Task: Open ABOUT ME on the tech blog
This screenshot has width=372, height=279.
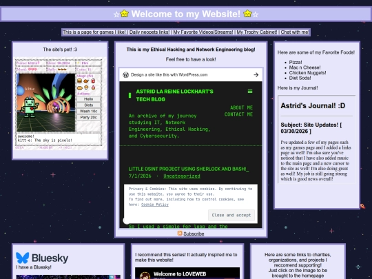Action: [242, 107]
